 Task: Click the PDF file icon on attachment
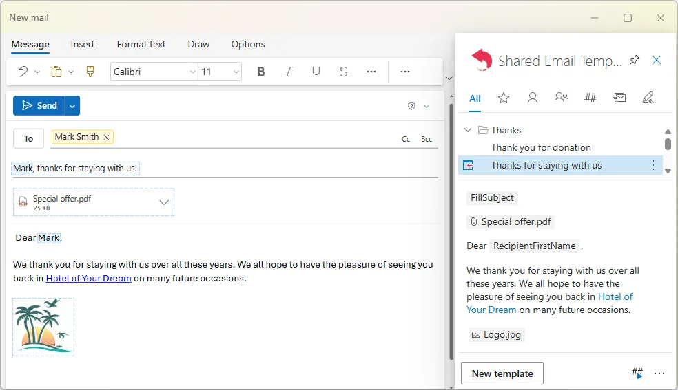(x=23, y=202)
